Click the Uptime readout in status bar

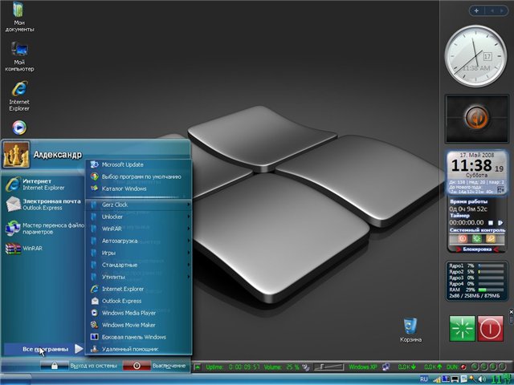tap(233, 367)
